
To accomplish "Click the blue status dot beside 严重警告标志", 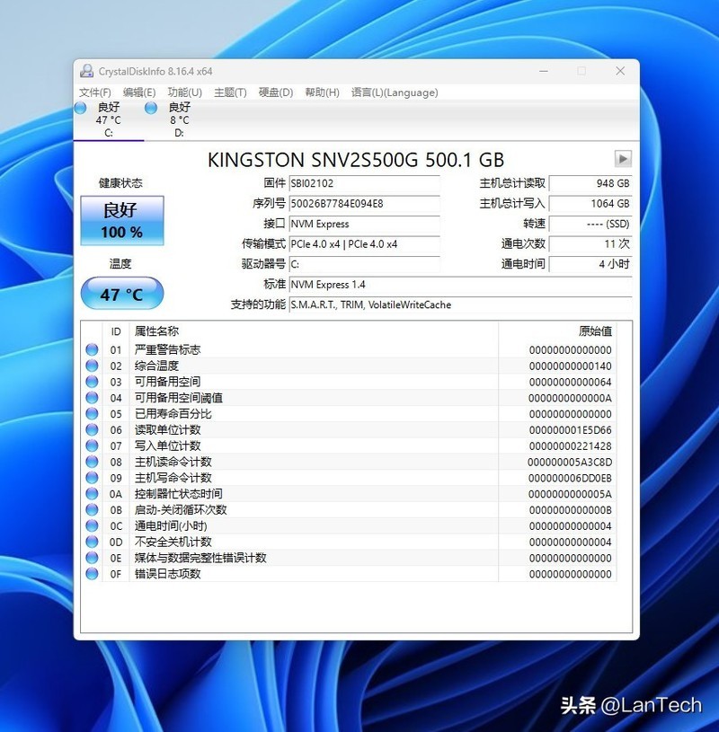I will (x=90, y=349).
